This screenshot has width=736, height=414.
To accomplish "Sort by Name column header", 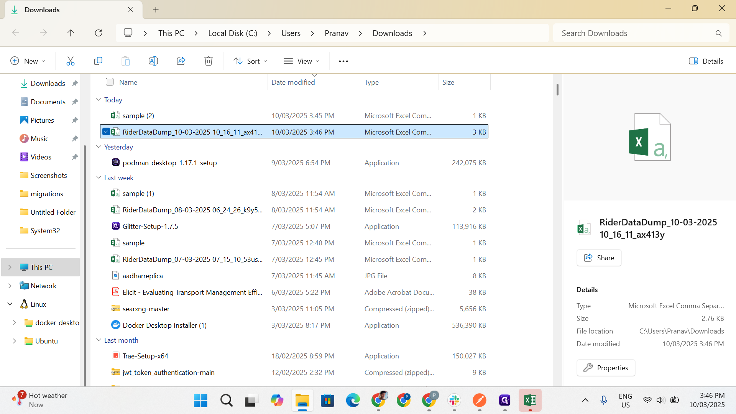I will (128, 82).
